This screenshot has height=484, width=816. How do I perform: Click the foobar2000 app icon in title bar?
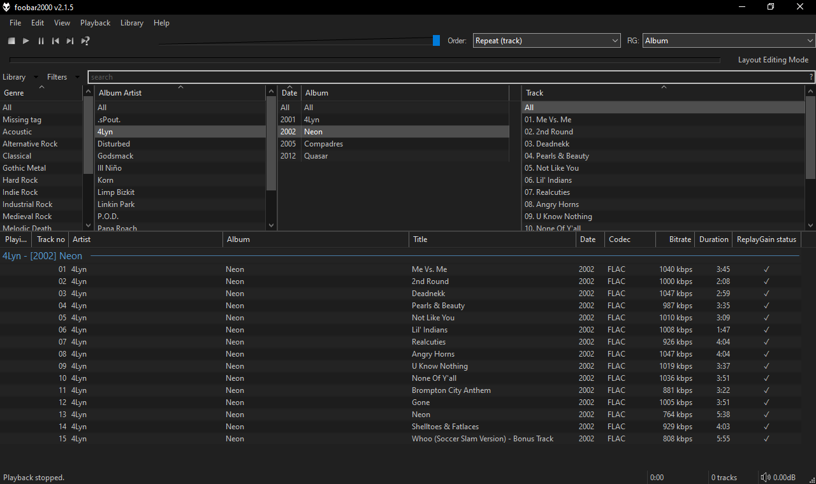coord(6,7)
